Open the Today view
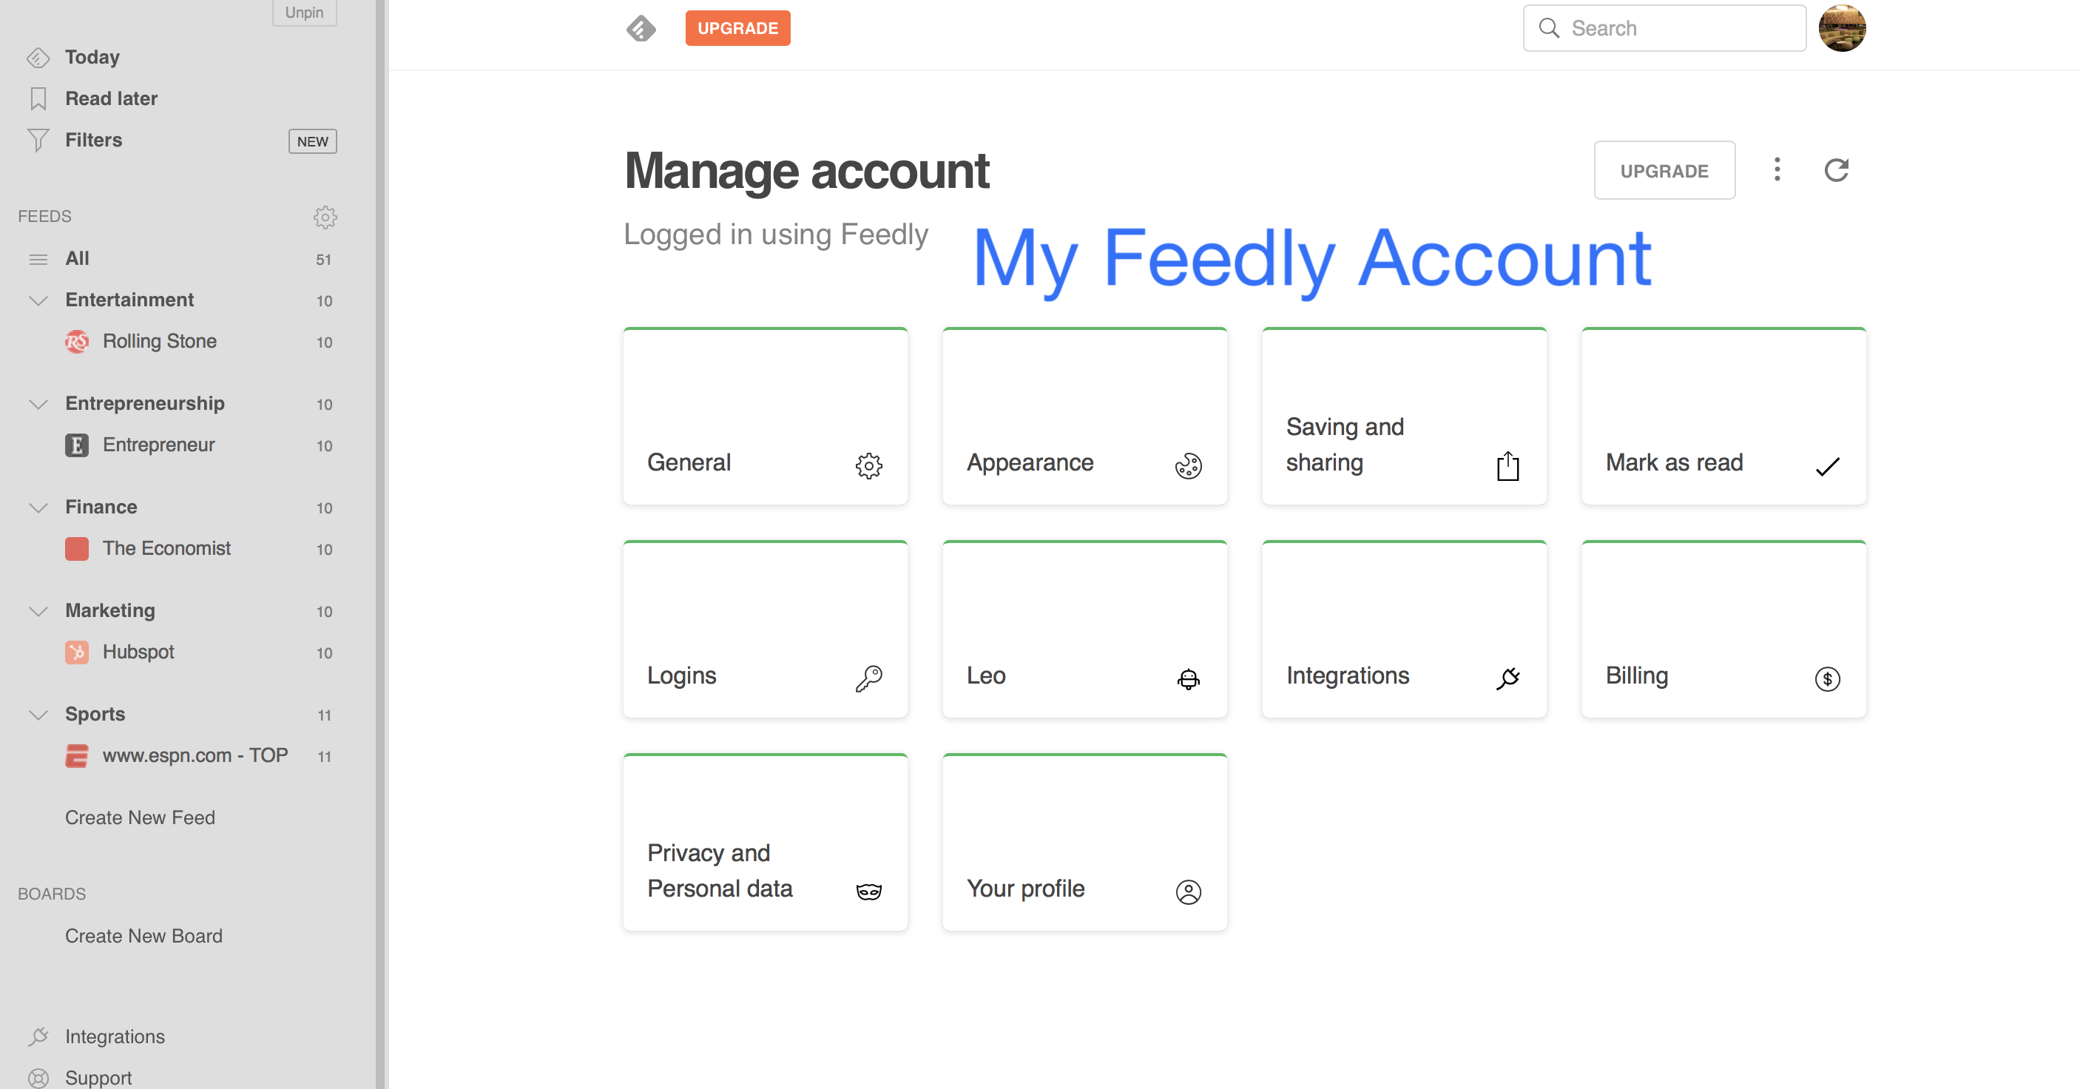Image resolution: width=2080 pixels, height=1089 pixels. tap(92, 58)
